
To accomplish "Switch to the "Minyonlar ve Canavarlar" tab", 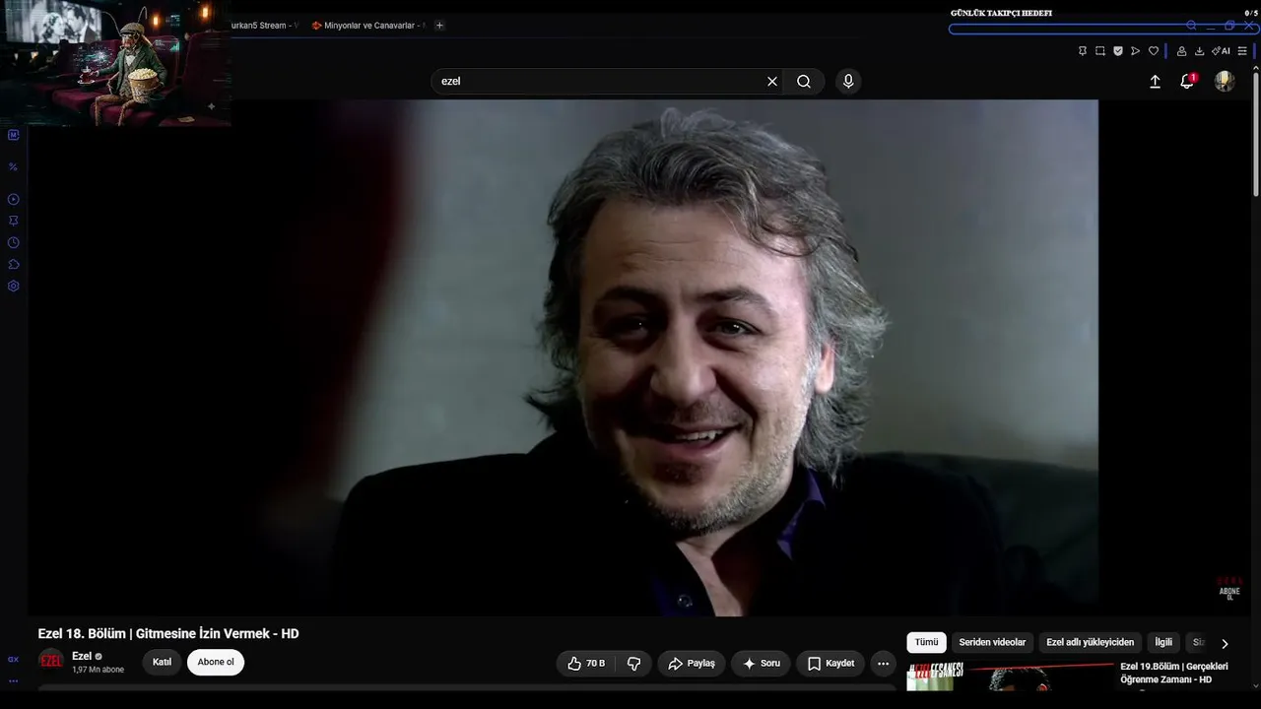I will point(367,26).
